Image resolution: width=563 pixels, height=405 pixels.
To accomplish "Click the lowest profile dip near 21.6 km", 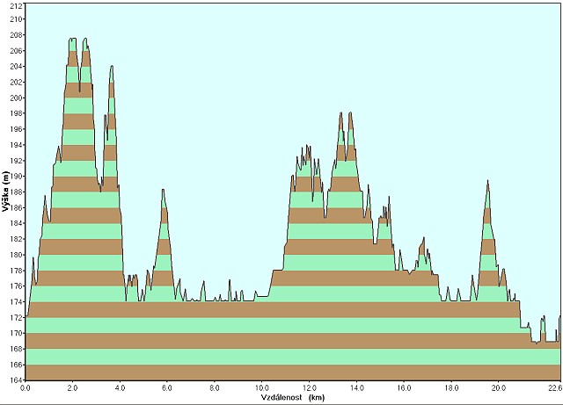I will pos(536,343).
